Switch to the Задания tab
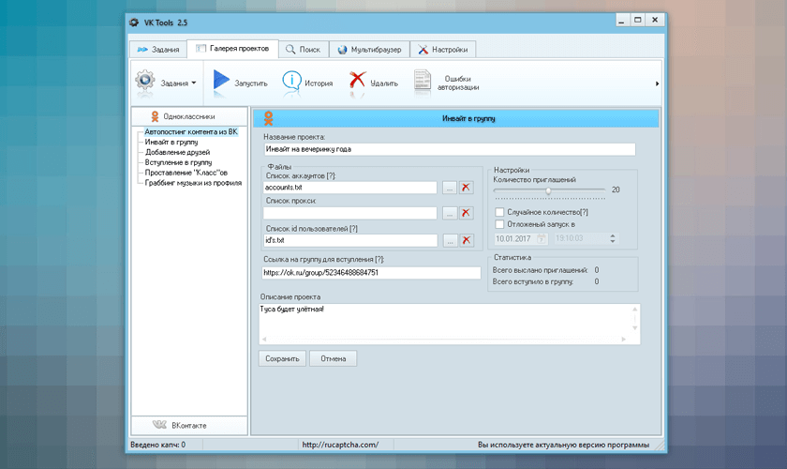Screen dimensions: 787x469 click(x=158, y=50)
